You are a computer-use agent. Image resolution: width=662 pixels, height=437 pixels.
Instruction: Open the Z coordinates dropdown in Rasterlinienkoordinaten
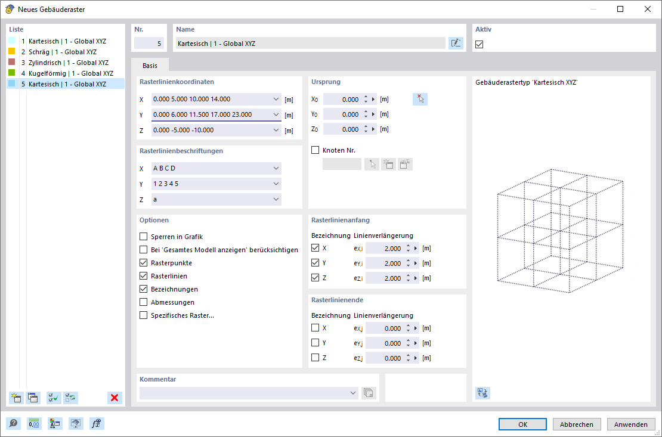point(276,130)
